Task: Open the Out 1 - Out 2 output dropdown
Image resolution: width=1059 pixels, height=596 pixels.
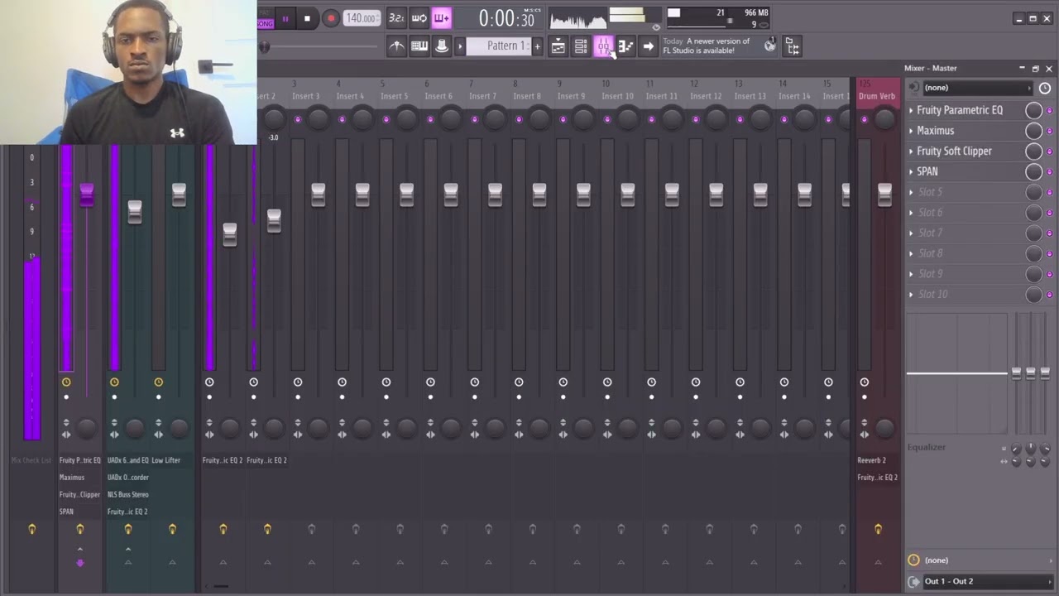Action: [x=988, y=581]
